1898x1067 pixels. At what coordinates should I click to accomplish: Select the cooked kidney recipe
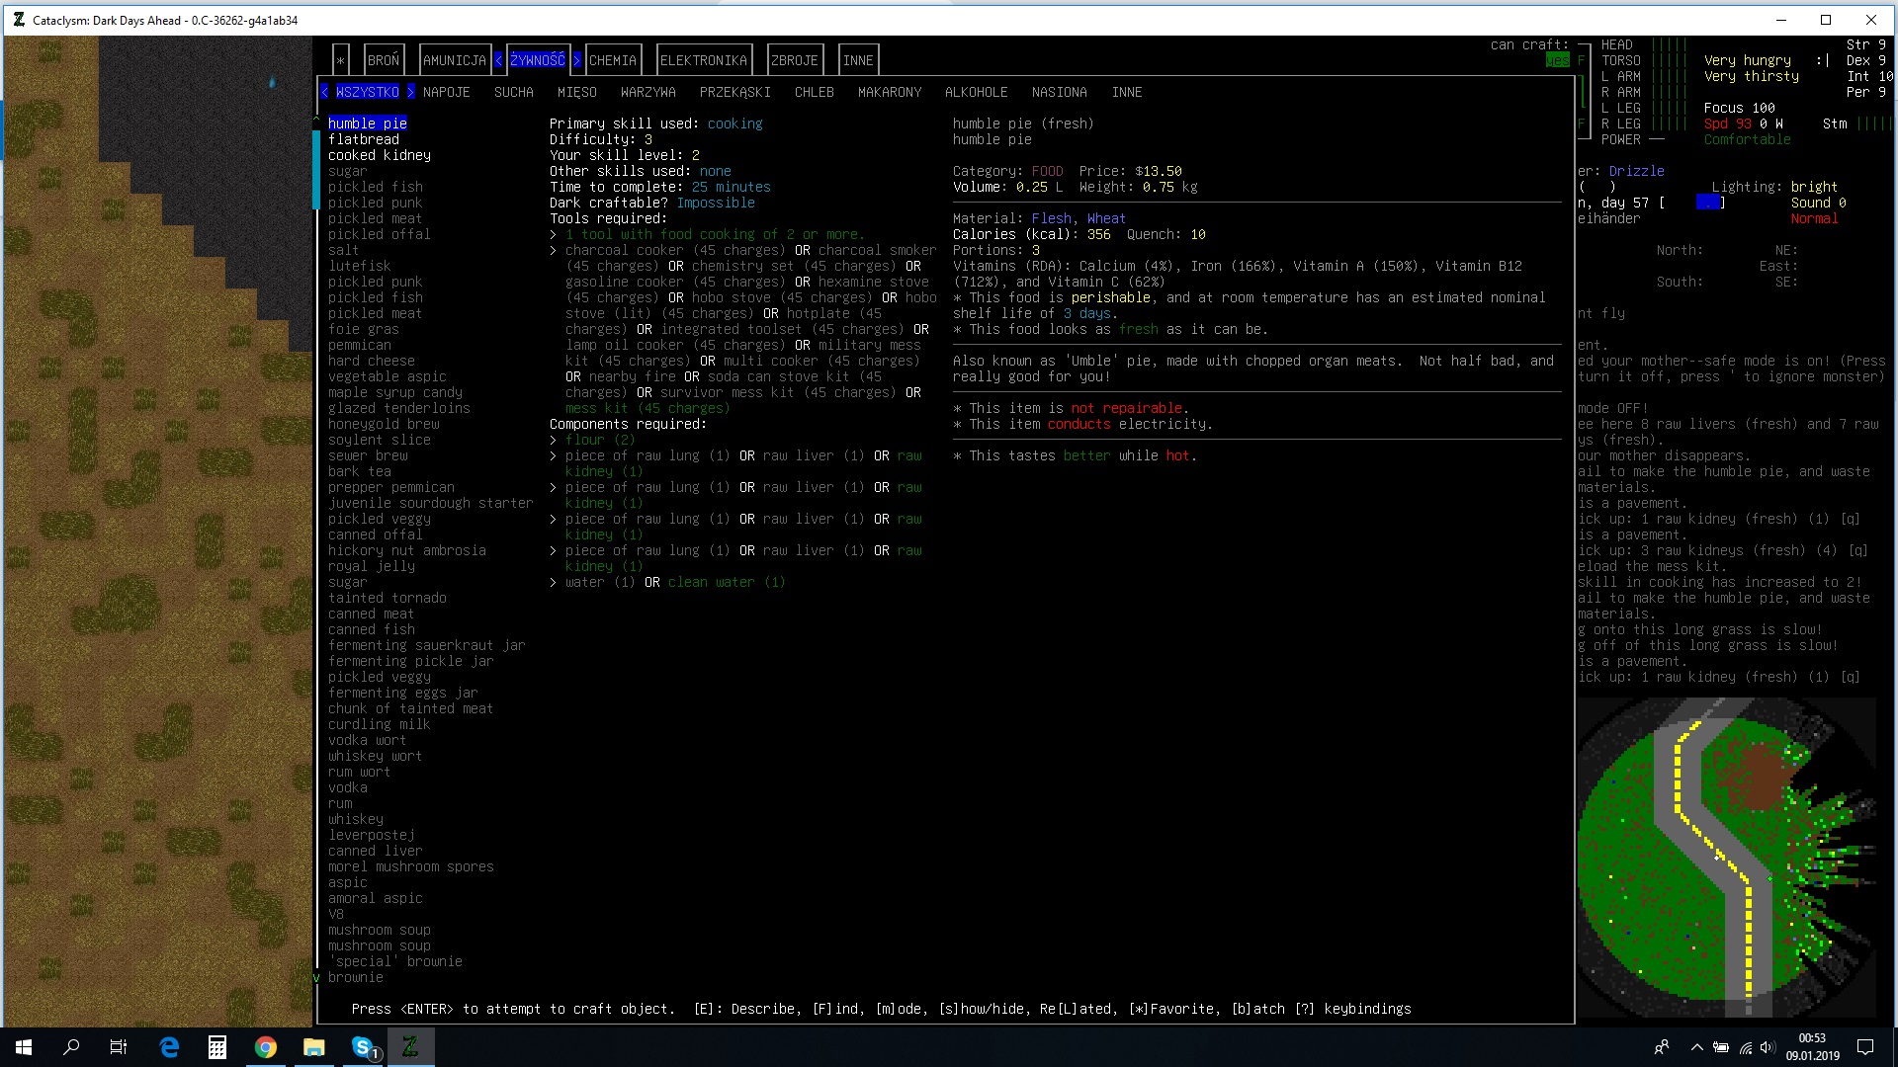click(x=380, y=155)
